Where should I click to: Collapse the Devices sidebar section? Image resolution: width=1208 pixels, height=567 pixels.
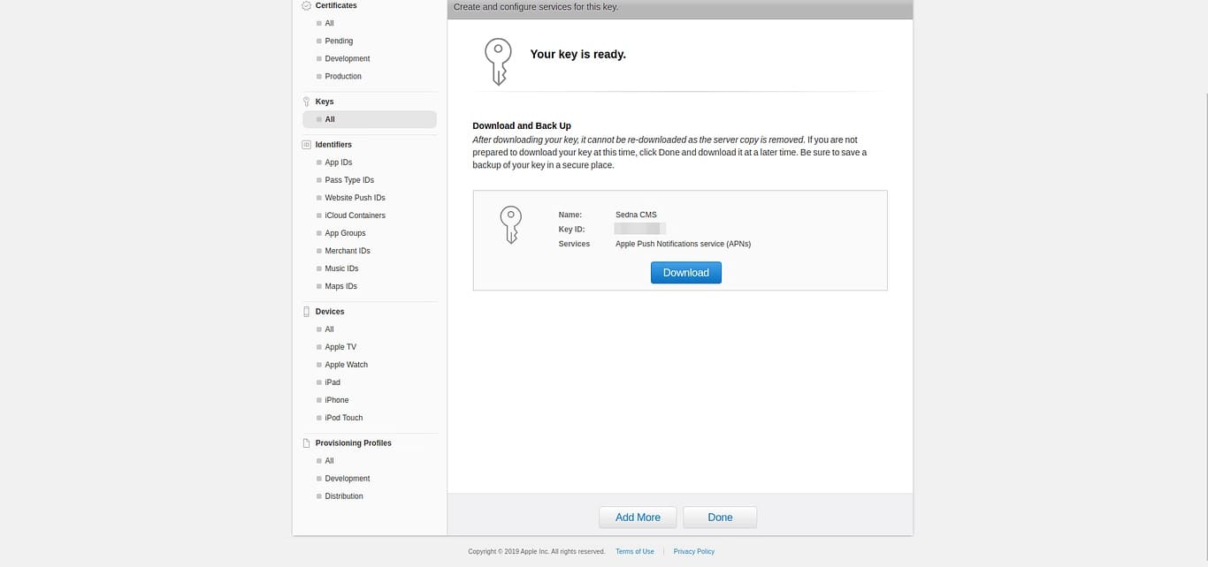[329, 311]
